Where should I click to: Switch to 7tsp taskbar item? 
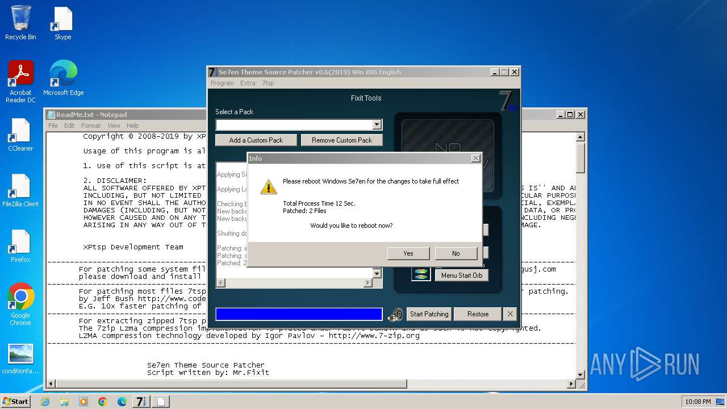click(141, 402)
